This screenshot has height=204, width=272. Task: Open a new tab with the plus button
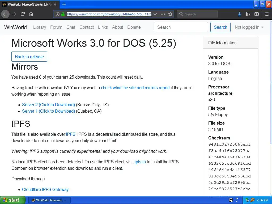tap(64, 4)
